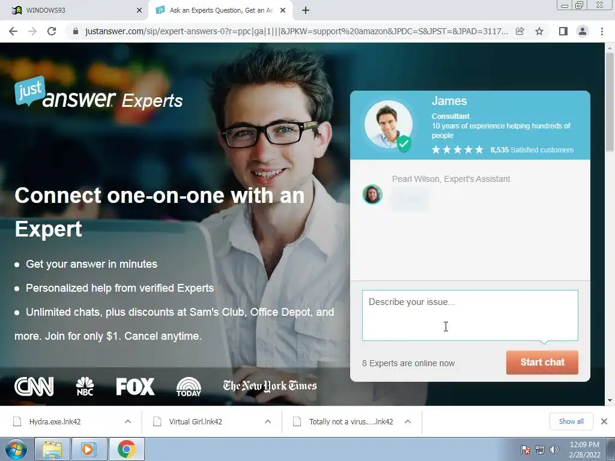Click the share page icon in the address bar
This screenshot has height=461, width=615.
tap(520, 31)
